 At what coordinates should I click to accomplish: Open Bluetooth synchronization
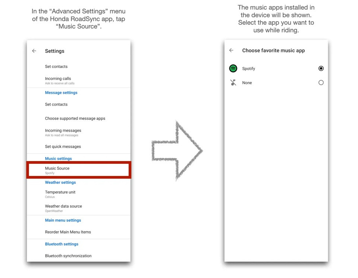(79, 256)
